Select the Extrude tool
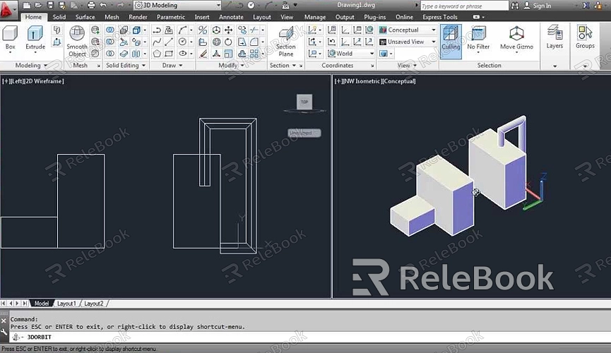Screen dimensions: 611x353 (35, 38)
